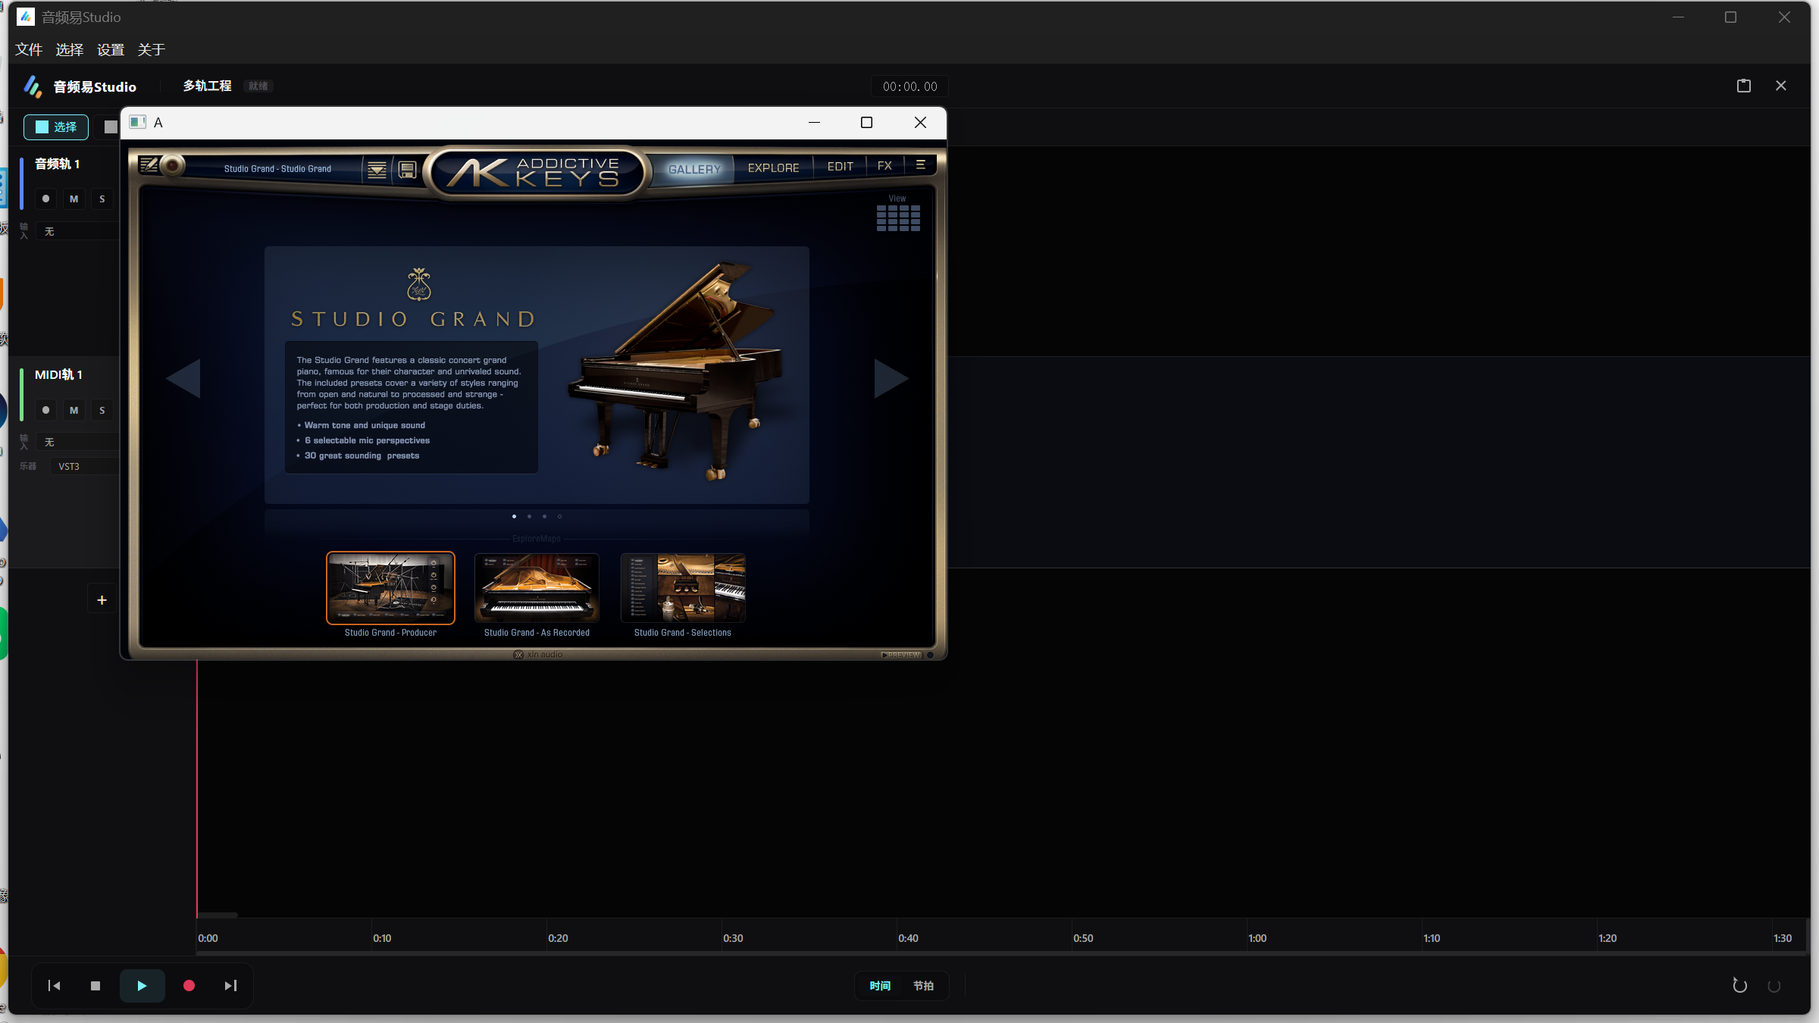Select the Studio Grand - As Recorded thumbnail

[x=537, y=589]
